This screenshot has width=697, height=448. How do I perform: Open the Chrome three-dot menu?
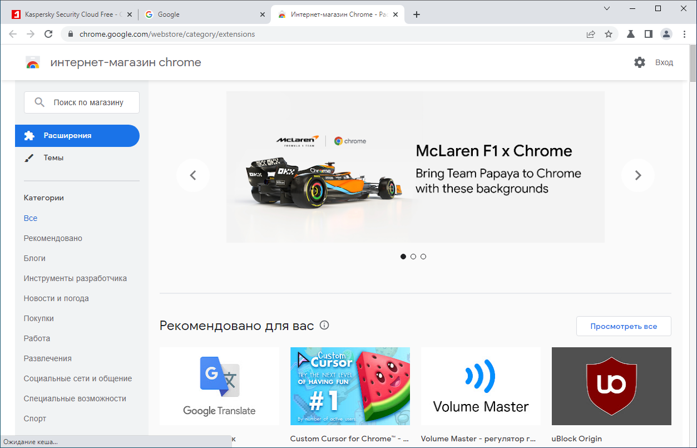click(684, 34)
